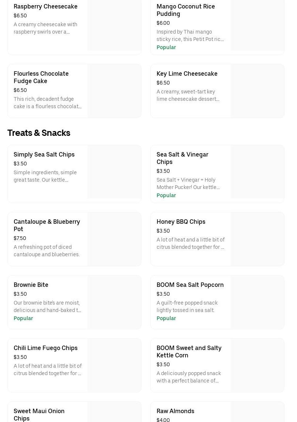Click the Brownie Bite image thumbnail
This screenshot has height=422, width=297.
[x=114, y=302]
